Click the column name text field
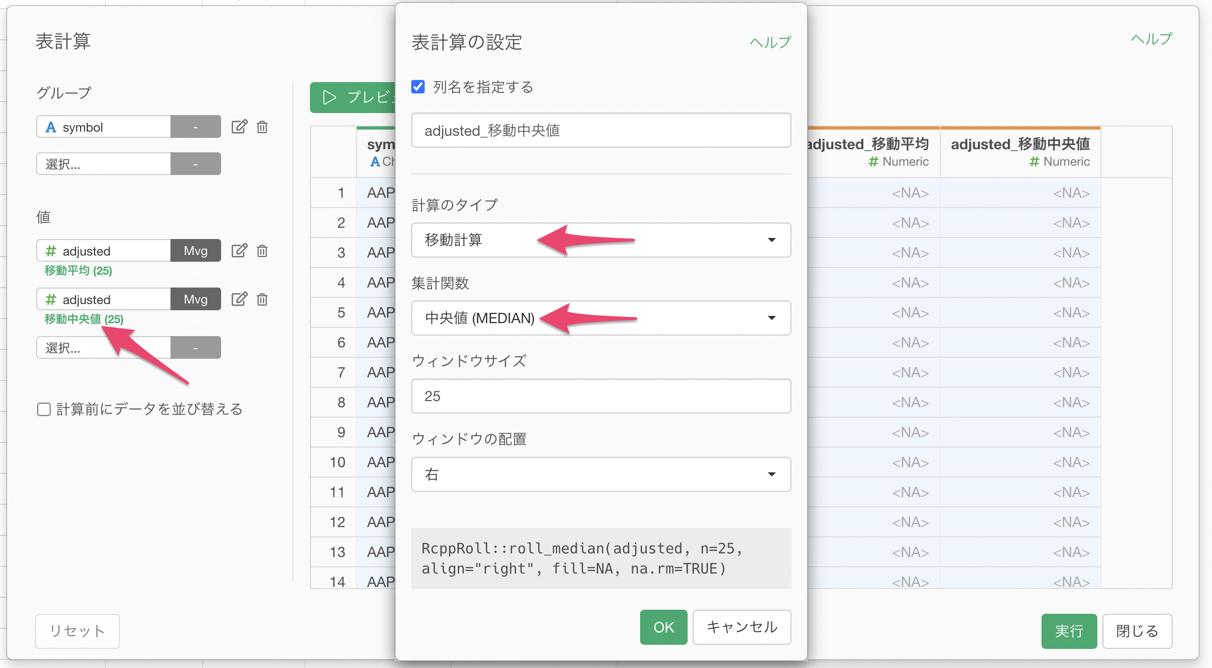 coord(601,131)
